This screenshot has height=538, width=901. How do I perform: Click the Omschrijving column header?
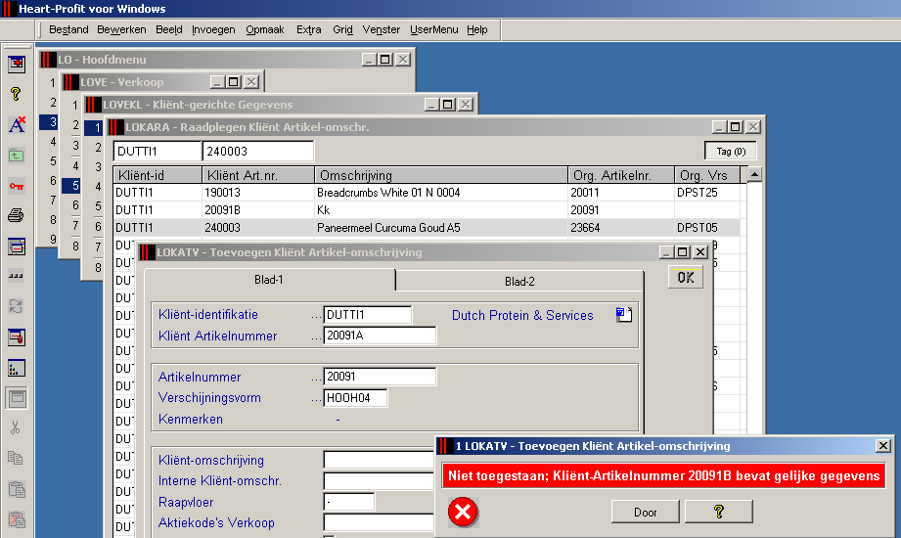tap(441, 175)
